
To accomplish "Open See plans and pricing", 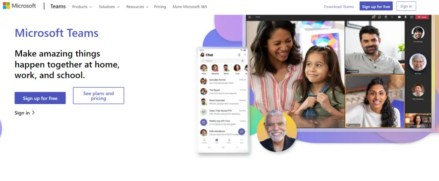I will tap(99, 96).
